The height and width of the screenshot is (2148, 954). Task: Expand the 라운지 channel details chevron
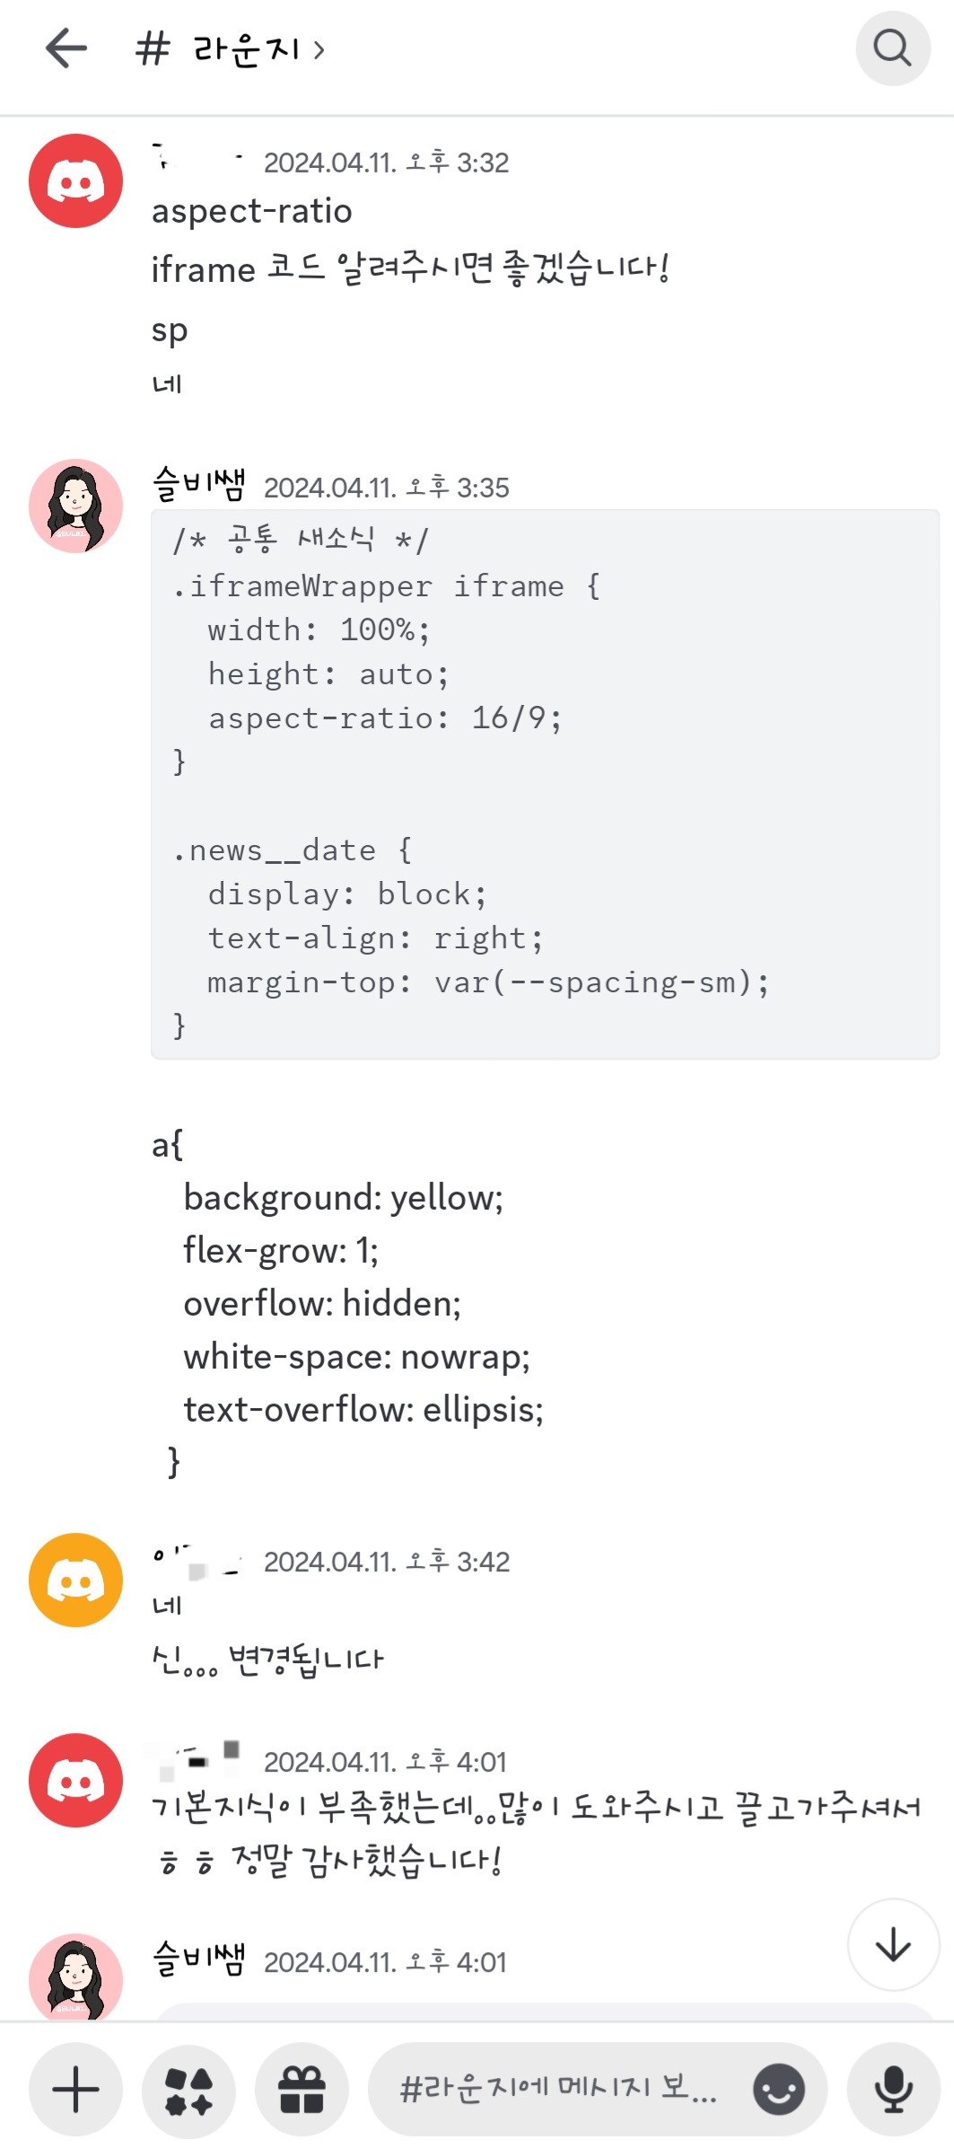click(319, 49)
